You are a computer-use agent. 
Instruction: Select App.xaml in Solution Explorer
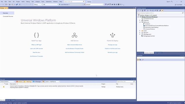point(146,33)
